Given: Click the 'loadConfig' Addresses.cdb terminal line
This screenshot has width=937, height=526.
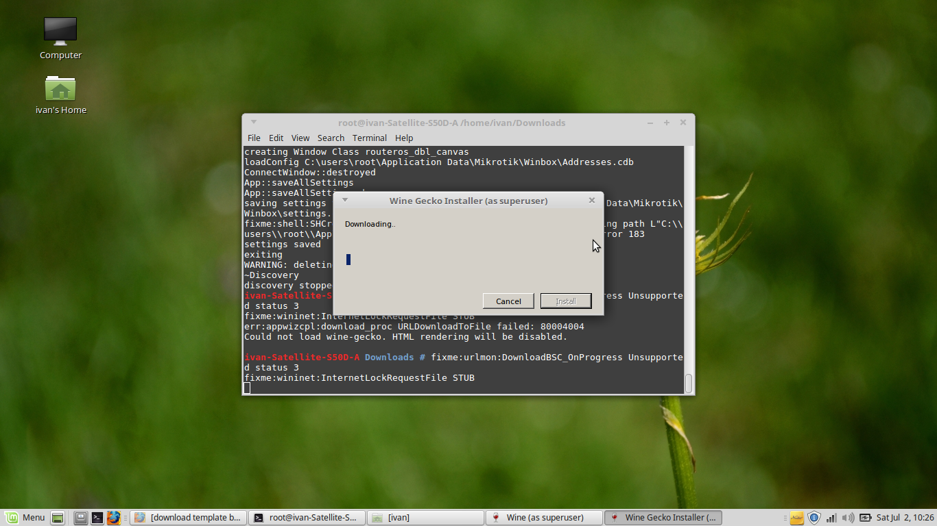Looking at the screenshot, I should [439, 162].
